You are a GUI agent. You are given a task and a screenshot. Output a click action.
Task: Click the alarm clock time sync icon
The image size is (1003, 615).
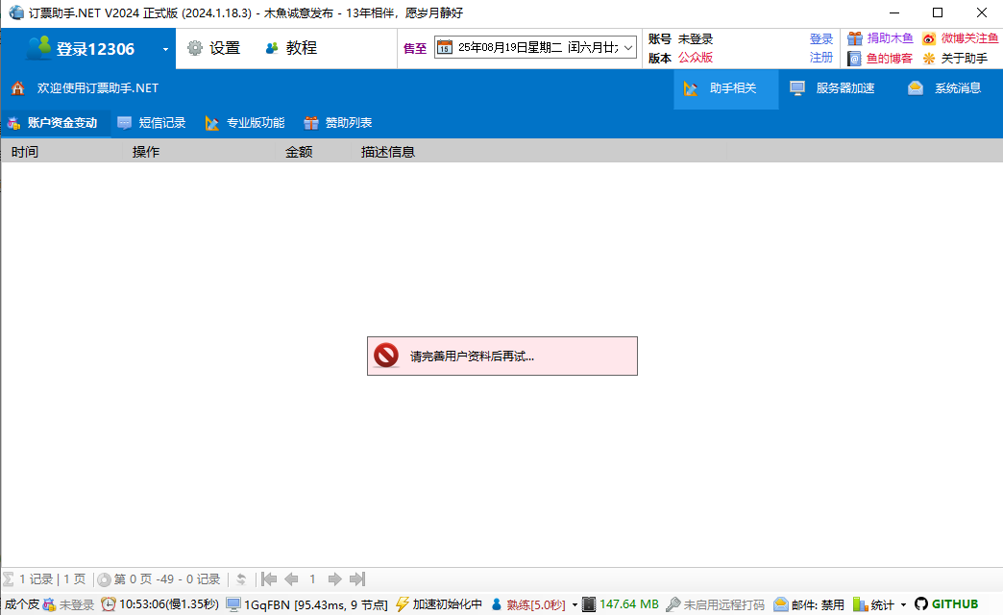(109, 604)
